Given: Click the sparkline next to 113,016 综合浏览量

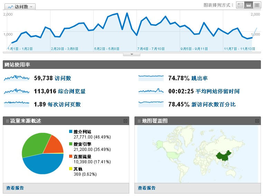Looking at the screenshot, I should click(17, 91).
